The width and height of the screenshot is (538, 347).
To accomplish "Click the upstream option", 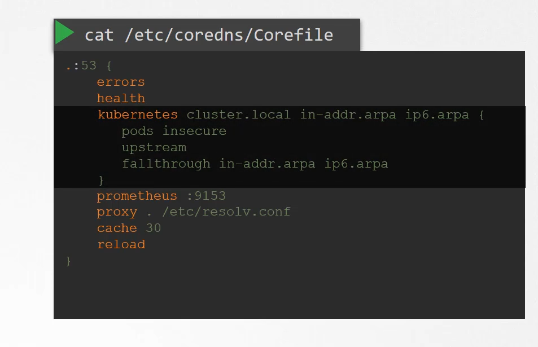I will pos(154,148).
